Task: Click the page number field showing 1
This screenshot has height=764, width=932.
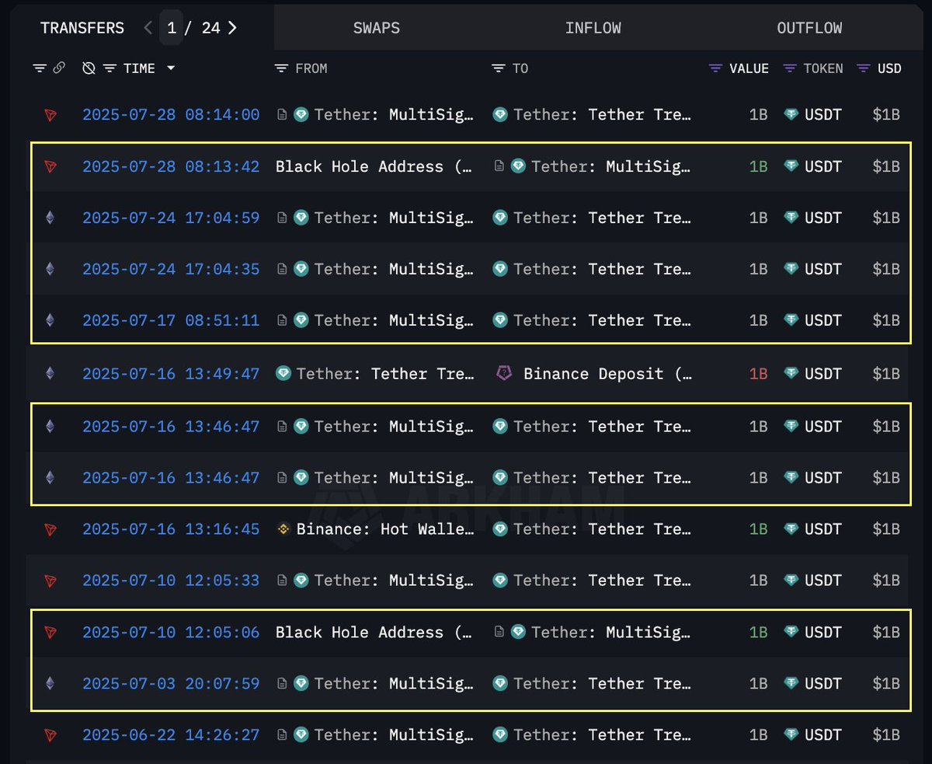Action: click(172, 28)
